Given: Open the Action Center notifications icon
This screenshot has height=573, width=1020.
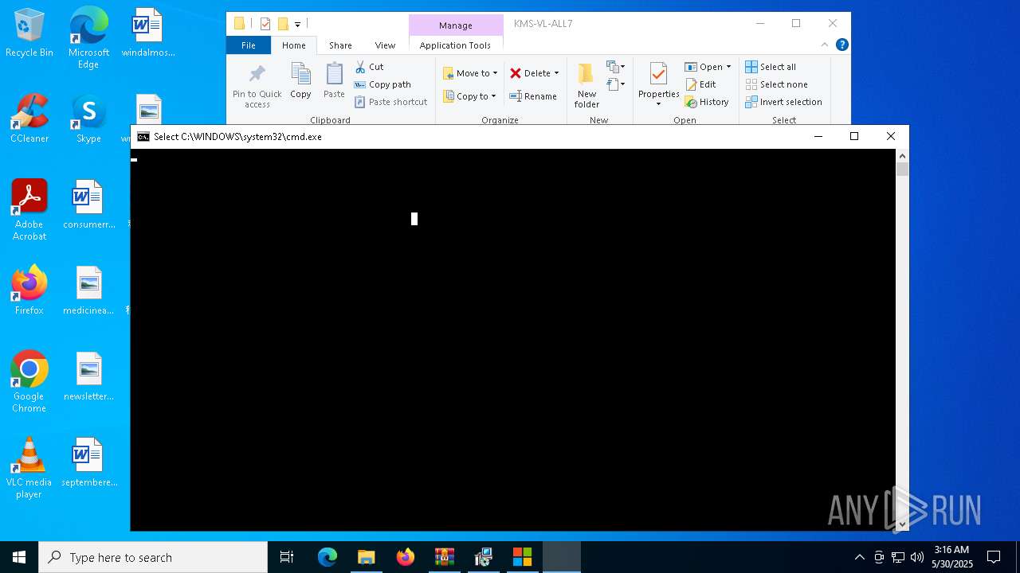Looking at the screenshot, I should point(994,557).
